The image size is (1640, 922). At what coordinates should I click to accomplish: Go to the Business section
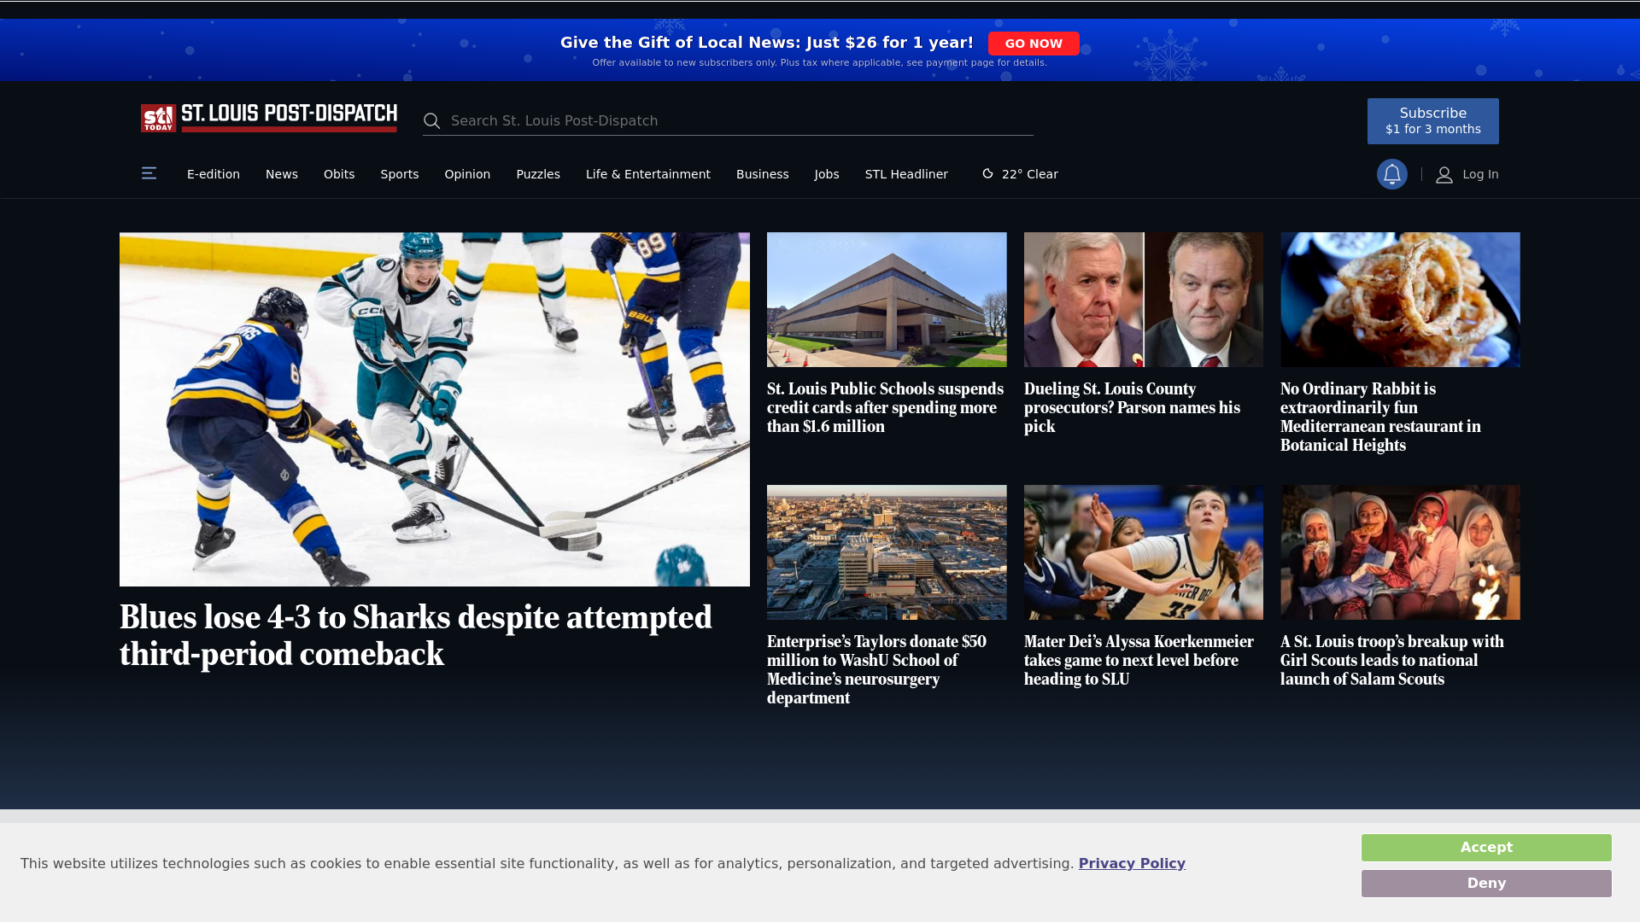763,174
